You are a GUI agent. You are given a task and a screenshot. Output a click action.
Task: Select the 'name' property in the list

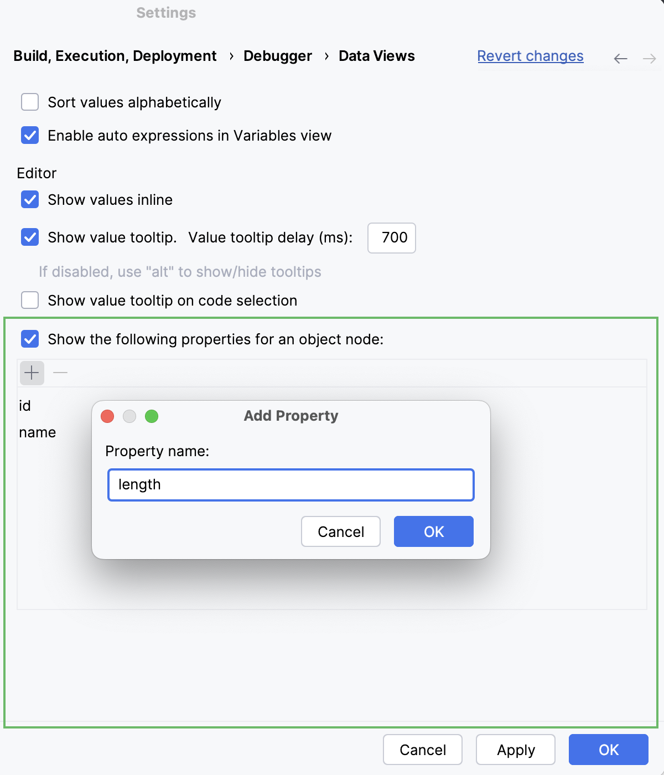(38, 432)
